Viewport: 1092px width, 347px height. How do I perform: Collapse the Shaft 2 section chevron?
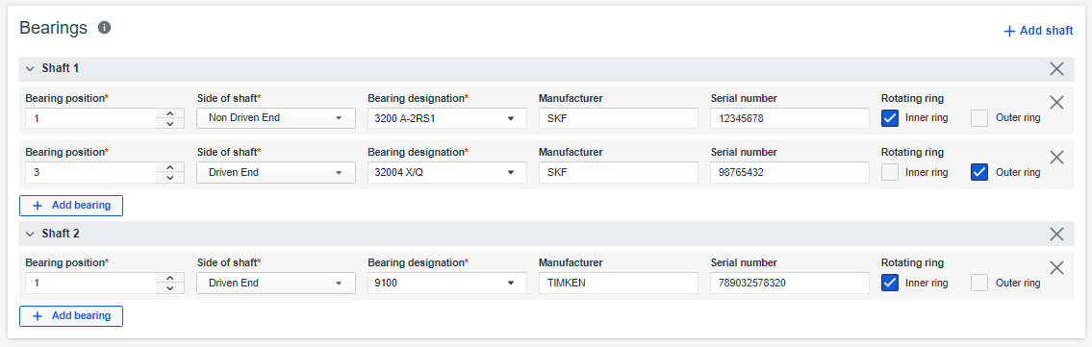(x=30, y=234)
